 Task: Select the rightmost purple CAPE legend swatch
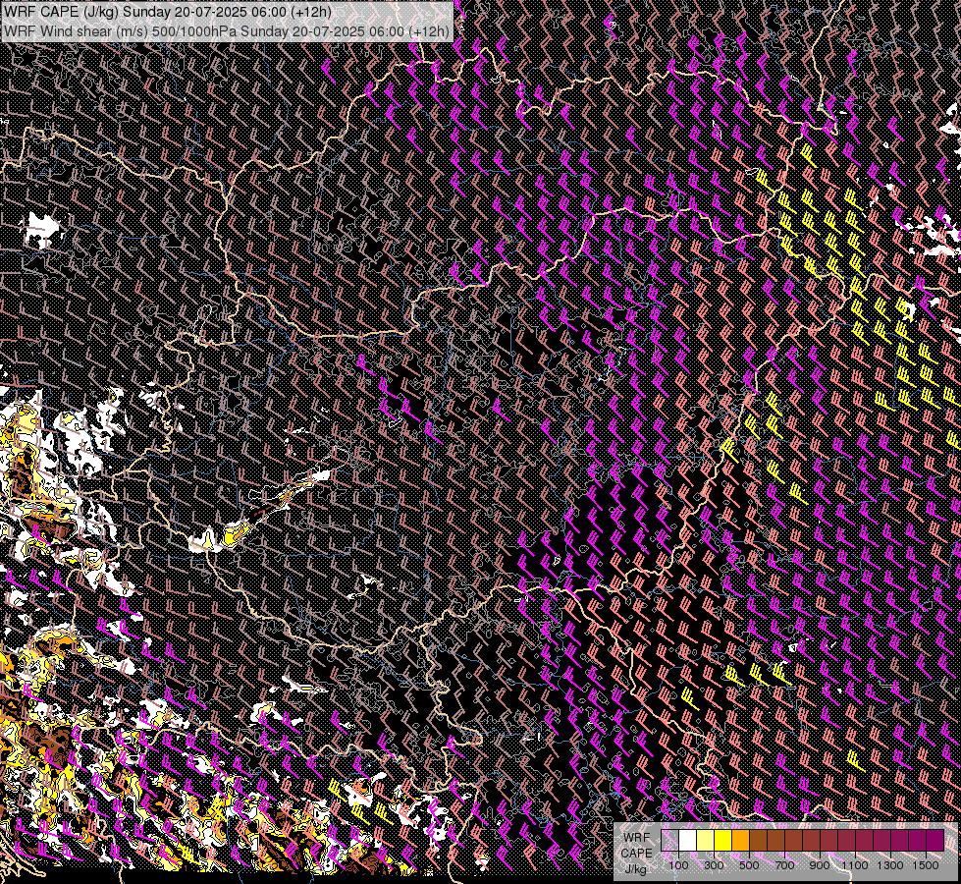click(934, 841)
